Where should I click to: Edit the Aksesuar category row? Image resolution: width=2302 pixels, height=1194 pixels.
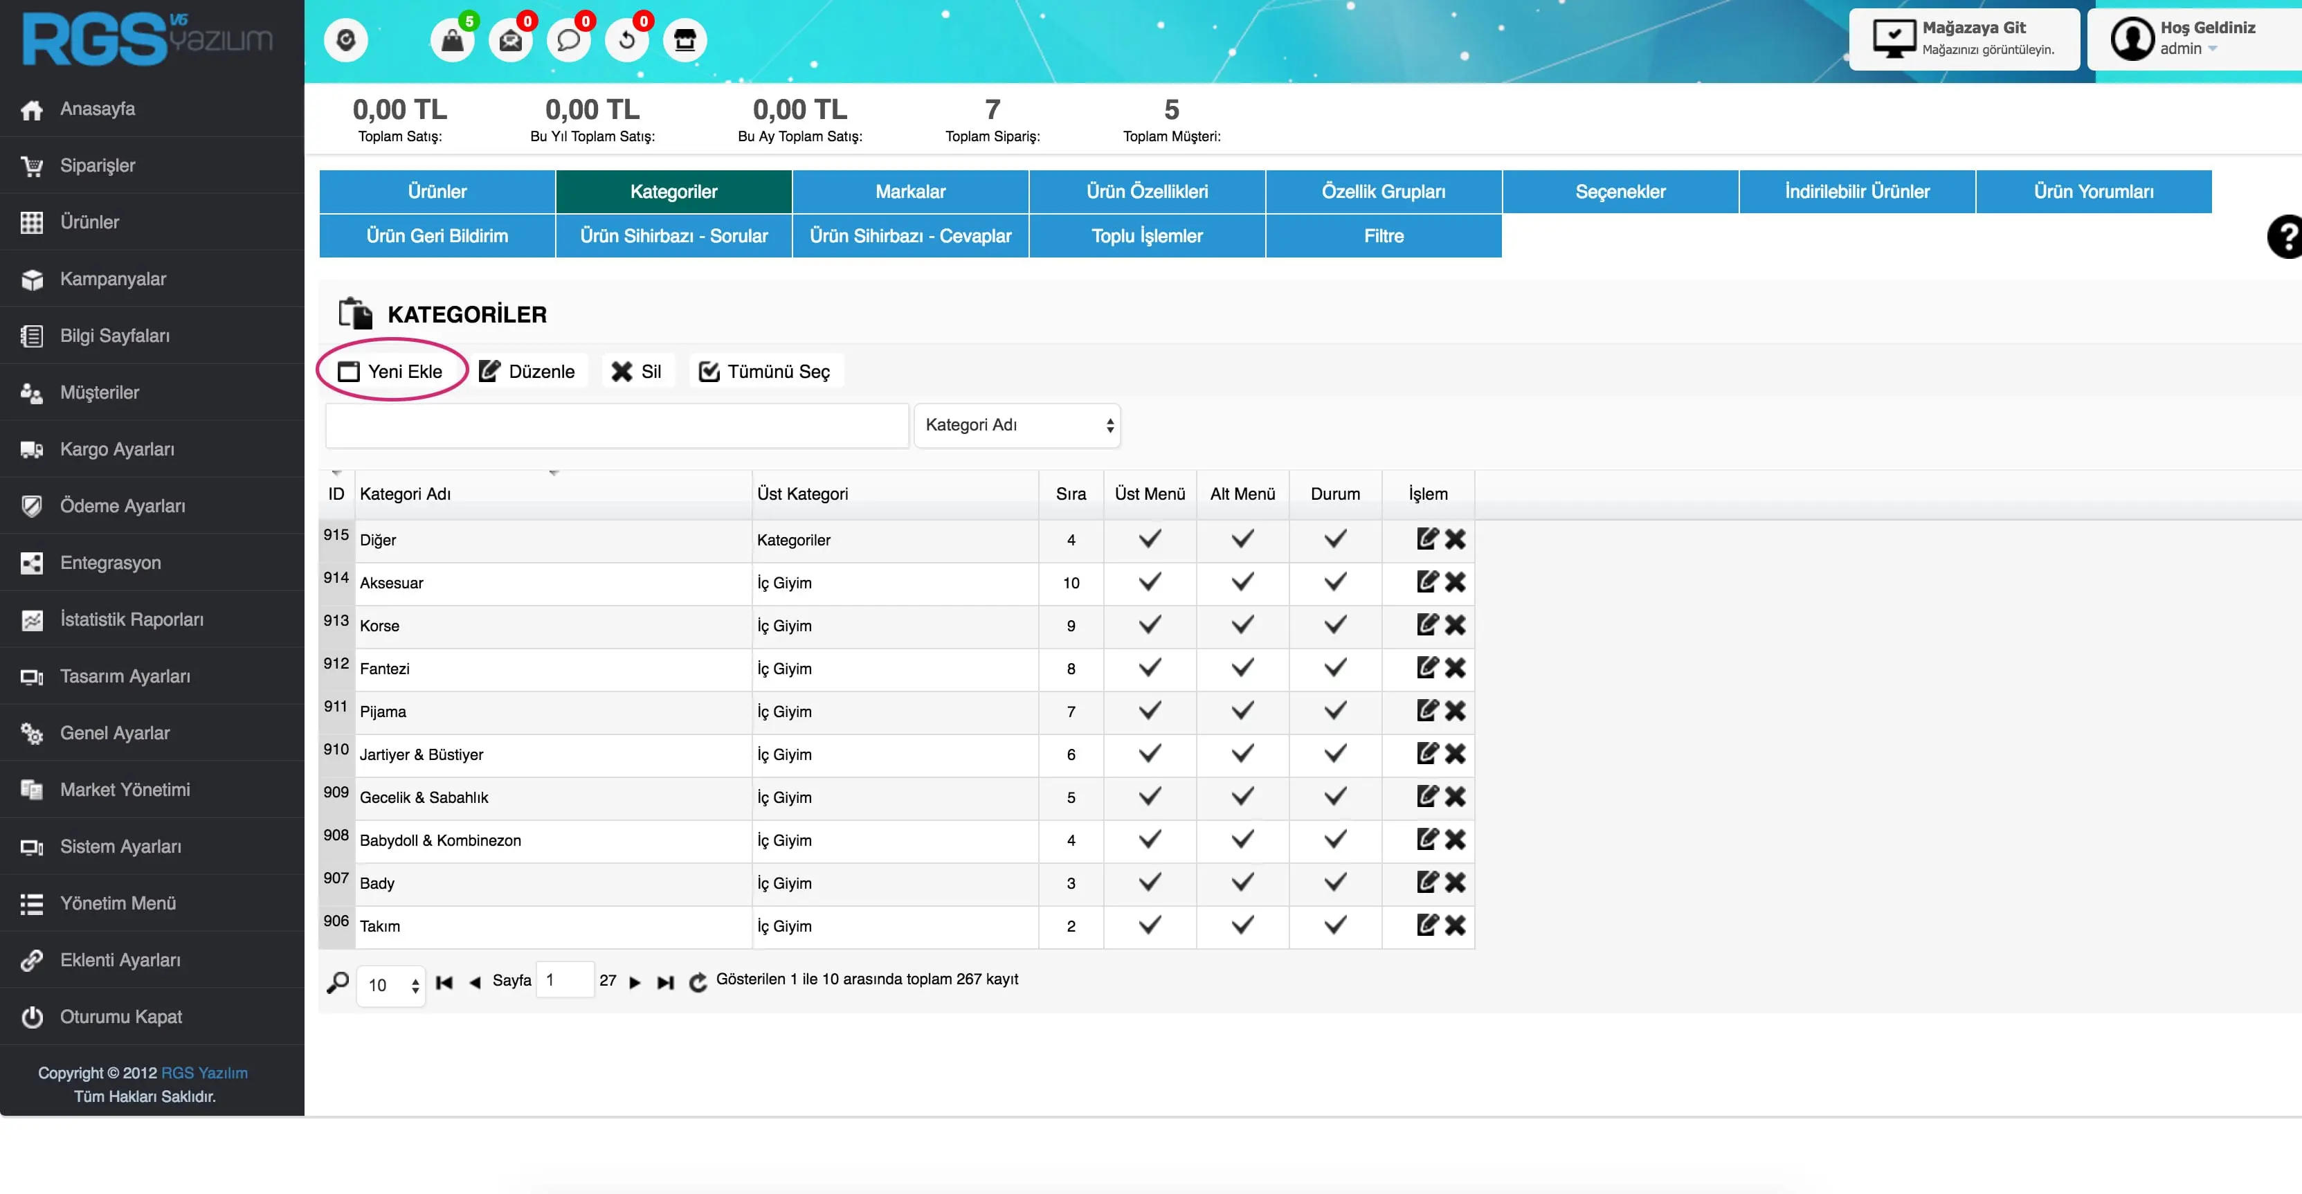tap(1427, 582)
